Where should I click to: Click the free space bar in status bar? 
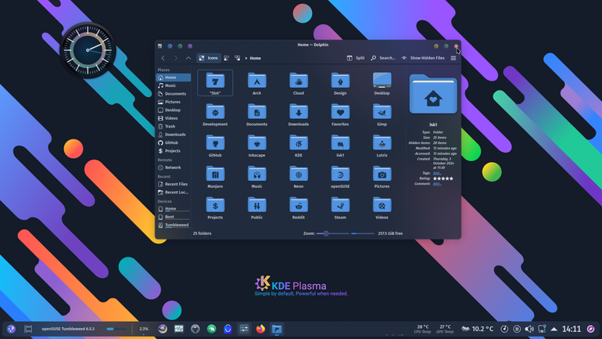click(363, 233)
